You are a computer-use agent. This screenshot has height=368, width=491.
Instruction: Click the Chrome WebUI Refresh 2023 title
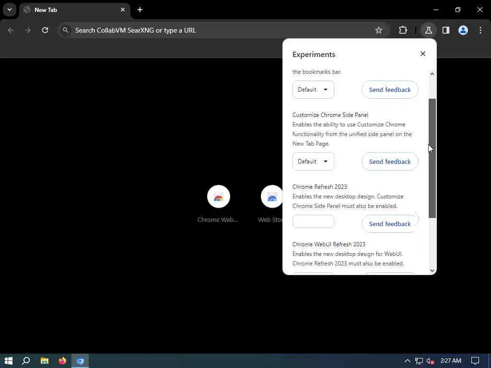click(329, 244)
